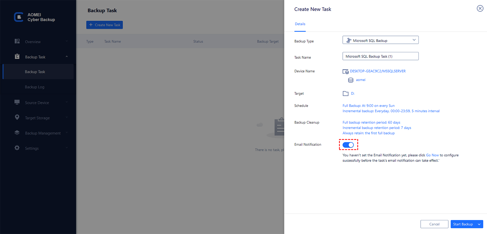Click the aomei database link
Viewport: 487px width, 234px height.
click(361, 80)
